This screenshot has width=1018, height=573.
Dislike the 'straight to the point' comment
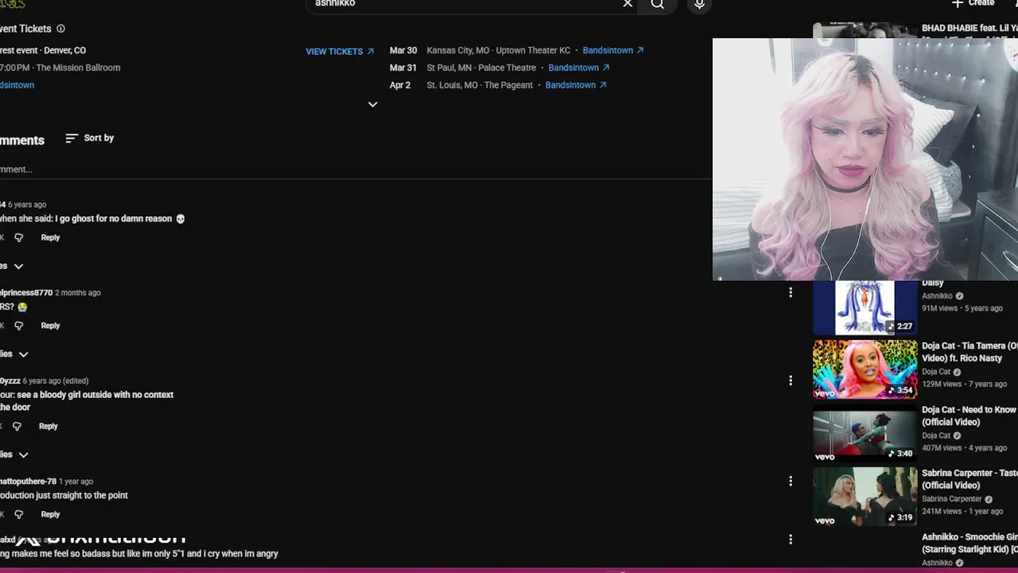(x=18, y=514)
